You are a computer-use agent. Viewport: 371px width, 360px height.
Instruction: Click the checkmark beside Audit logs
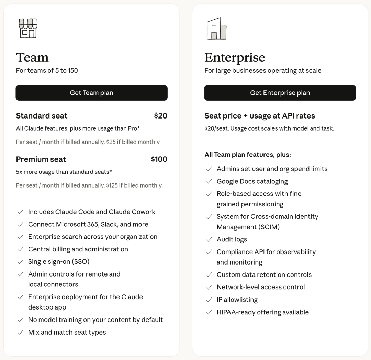click(x=209, y=240)
